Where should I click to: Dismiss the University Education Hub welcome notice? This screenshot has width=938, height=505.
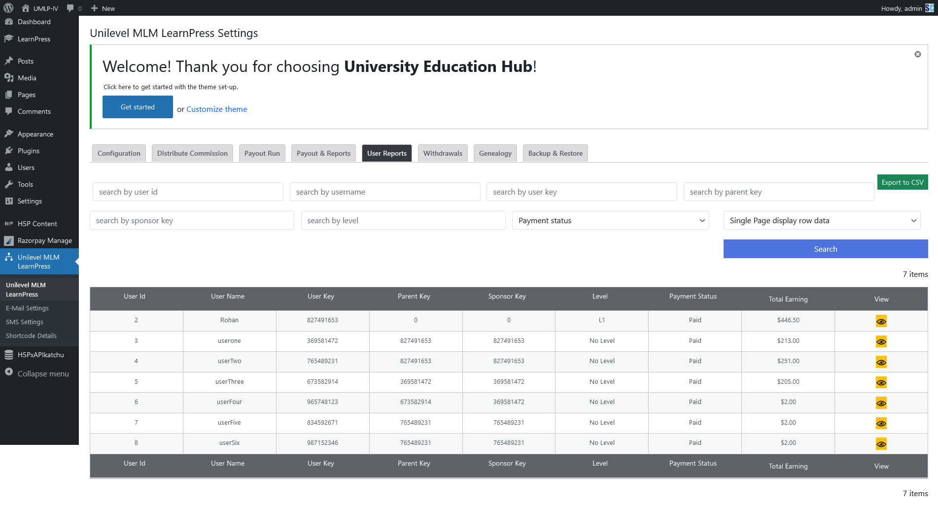pyautogui.click(x=917, y=54)
